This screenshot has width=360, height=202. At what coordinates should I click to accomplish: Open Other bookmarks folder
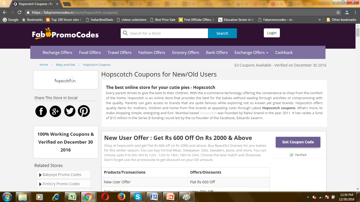pos(341,20)
